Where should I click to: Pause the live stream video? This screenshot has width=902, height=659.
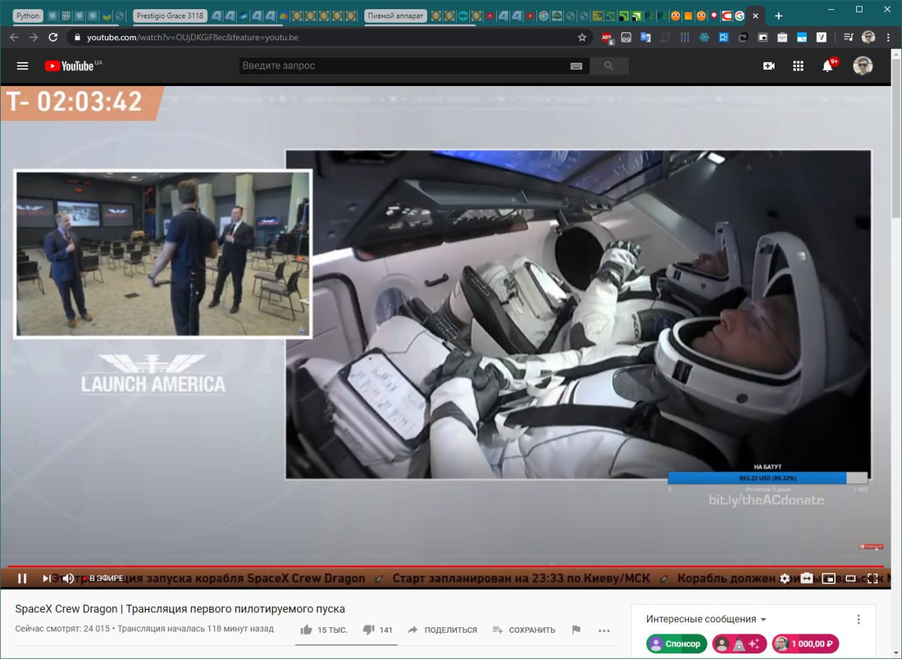(22, 579)
